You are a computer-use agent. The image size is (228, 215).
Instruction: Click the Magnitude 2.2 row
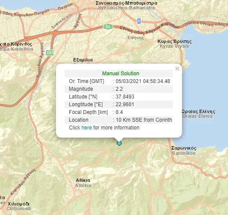pyautogui.click(x=119, y=89)
